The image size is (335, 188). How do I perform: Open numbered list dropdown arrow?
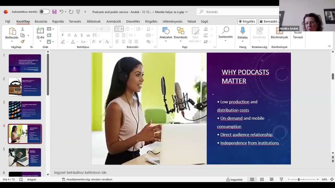132,29
